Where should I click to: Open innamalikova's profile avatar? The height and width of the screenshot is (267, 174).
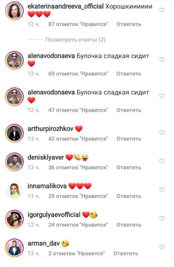tap(14, 190)
